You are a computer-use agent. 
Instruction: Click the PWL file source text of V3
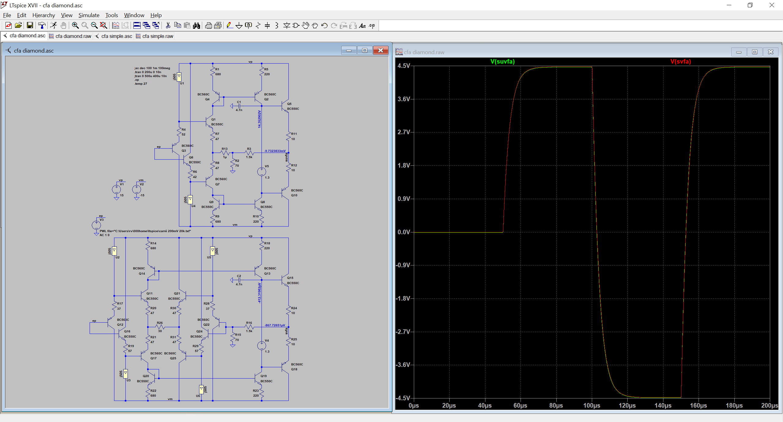[145, 231]
